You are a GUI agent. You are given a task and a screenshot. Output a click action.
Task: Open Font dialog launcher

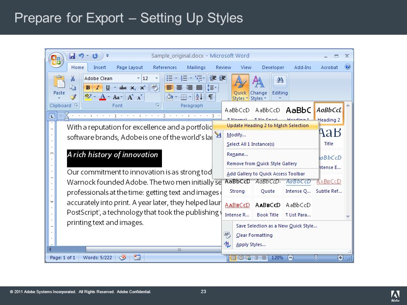click(x=157, y=105)
